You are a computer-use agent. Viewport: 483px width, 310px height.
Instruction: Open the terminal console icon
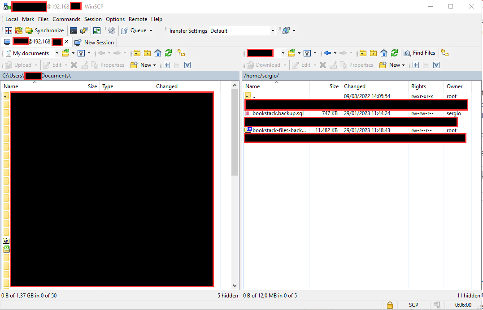73,30
